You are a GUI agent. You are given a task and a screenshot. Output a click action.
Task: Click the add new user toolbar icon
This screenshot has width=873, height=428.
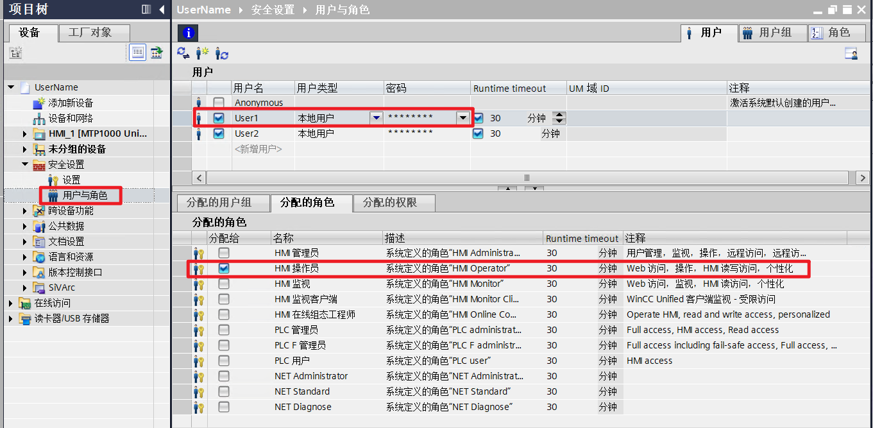[x=203, y=53]
